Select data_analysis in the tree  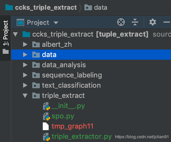coord(64,65)
